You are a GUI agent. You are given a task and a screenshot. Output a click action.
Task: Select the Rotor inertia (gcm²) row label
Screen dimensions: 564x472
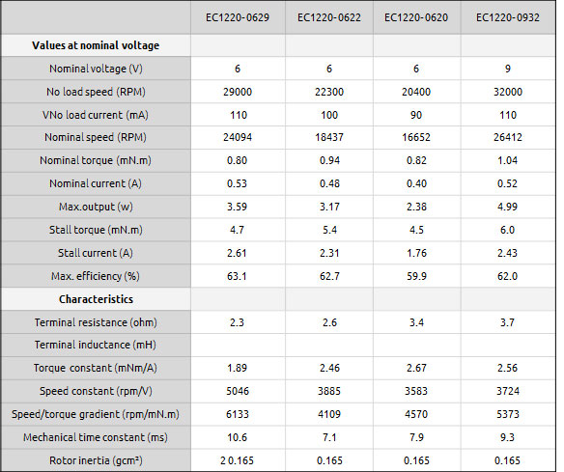96,460
